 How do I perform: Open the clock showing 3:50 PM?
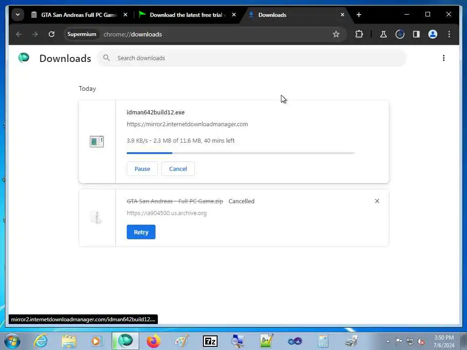444,341
